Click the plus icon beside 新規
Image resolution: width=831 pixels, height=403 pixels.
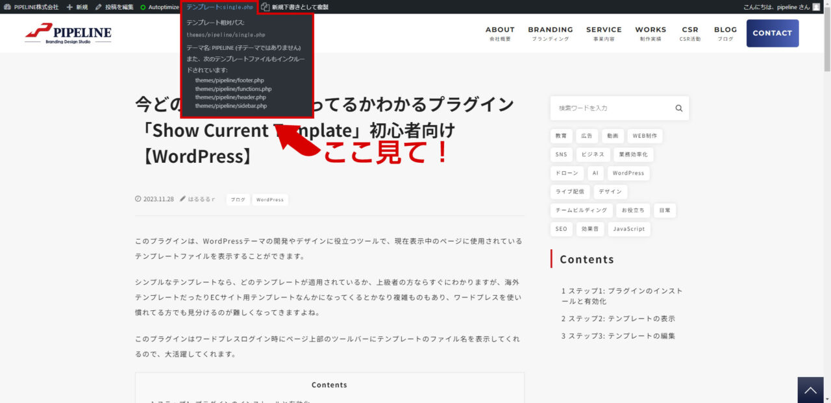coord(69,6)
